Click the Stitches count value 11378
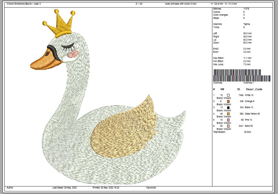Viewport: 278px width, 194px height. 246,9
